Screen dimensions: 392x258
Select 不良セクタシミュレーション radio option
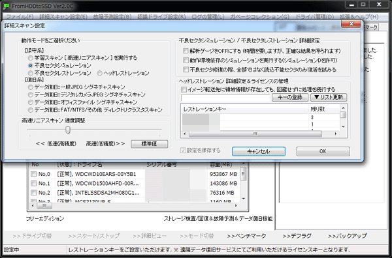[31, 66]
